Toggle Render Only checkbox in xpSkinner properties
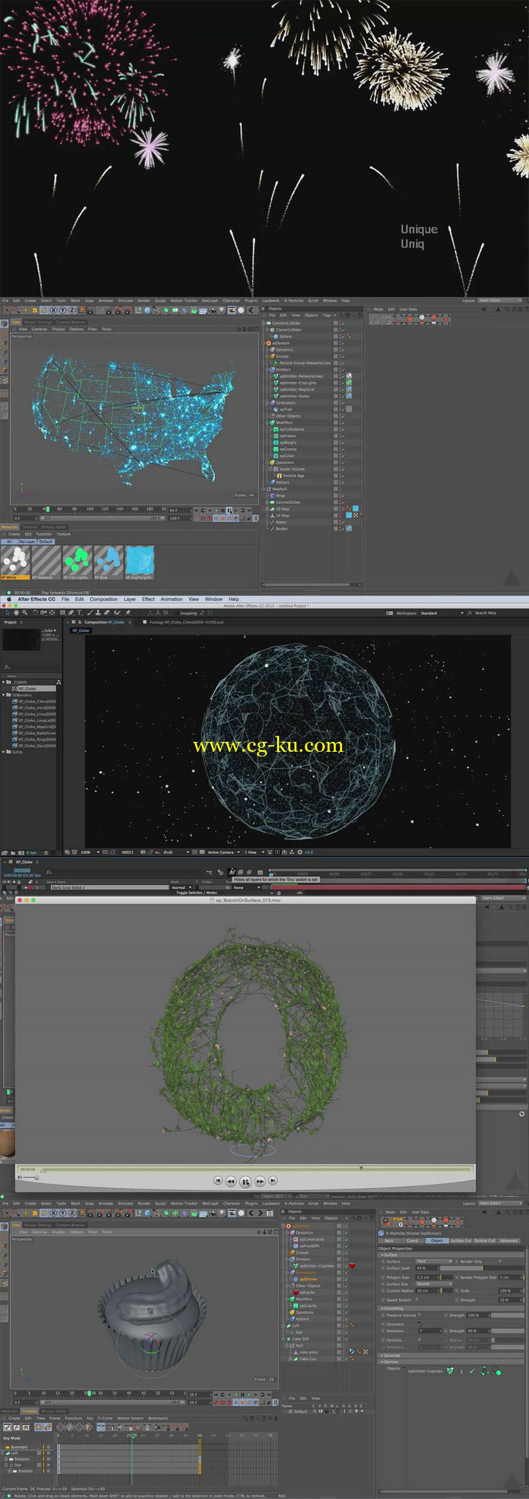 click(x=499, y=1261)
